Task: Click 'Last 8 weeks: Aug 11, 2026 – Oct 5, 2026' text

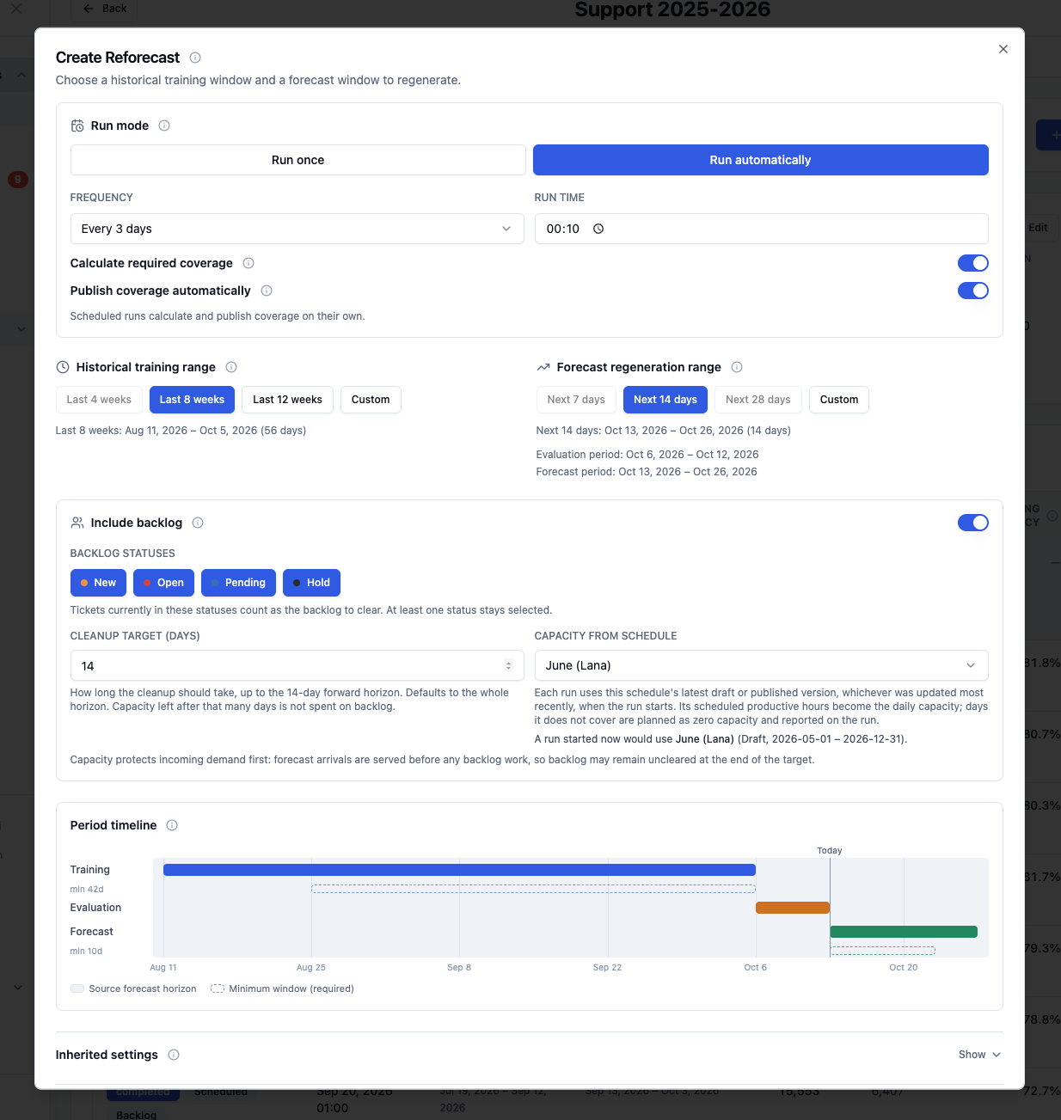Action: tap(181, 431)
